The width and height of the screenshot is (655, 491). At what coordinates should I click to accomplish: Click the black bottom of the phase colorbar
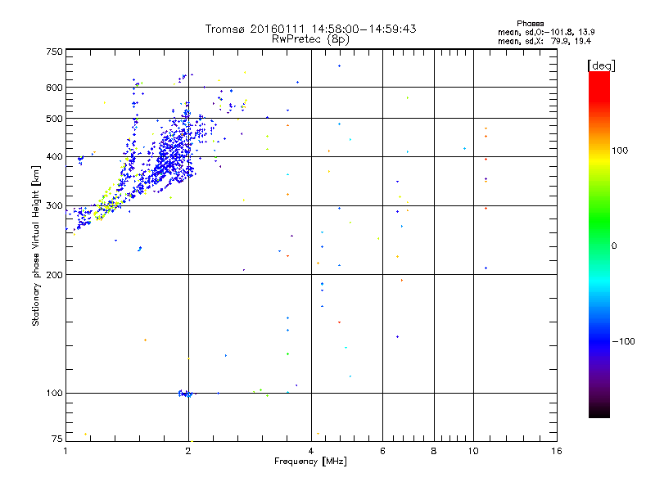(599, 412)
